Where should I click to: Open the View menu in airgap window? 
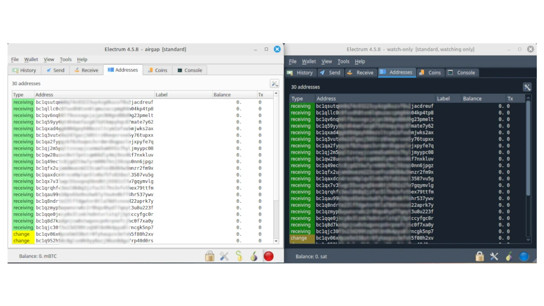coord(49,59)
